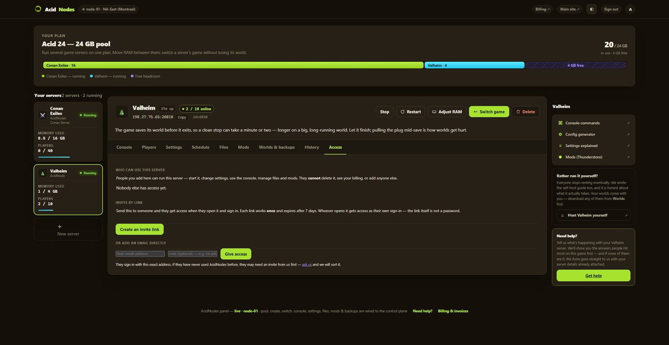
Task: Click the Settings explained list icon
Action: [560, 146]
